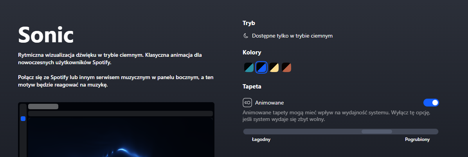Click the Łagodny slider label
Viewport: 468px width, 157px height.
coord(261,139)
